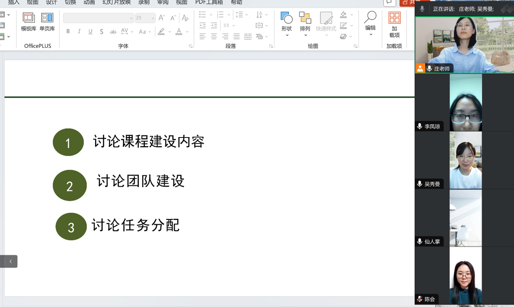This screenshot has height=307, width=514.
Task: Toggle underline formatting
Action: [90, 32]
